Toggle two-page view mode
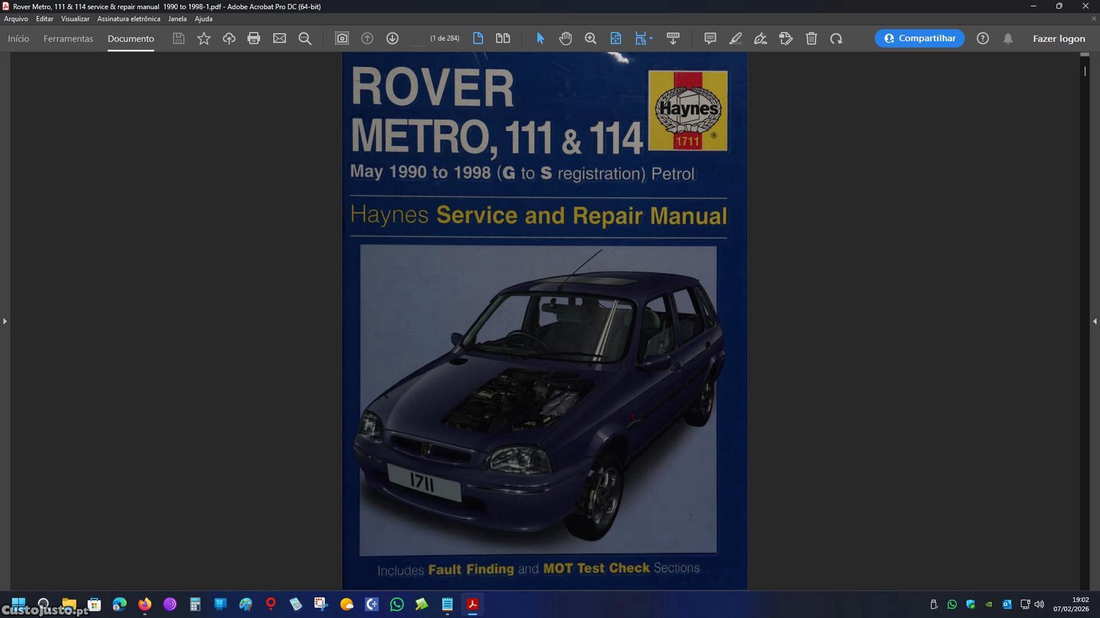Viewport: 1100px width, 618px height. [x=503, y=38]
